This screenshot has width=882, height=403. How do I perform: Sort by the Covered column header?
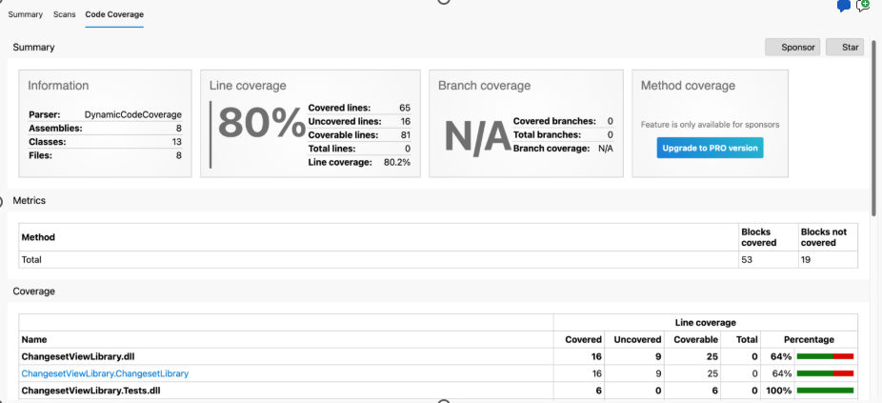click(x=584, y=339)
